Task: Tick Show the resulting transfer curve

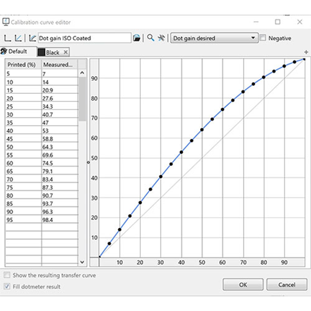Action: pos(7,275)
